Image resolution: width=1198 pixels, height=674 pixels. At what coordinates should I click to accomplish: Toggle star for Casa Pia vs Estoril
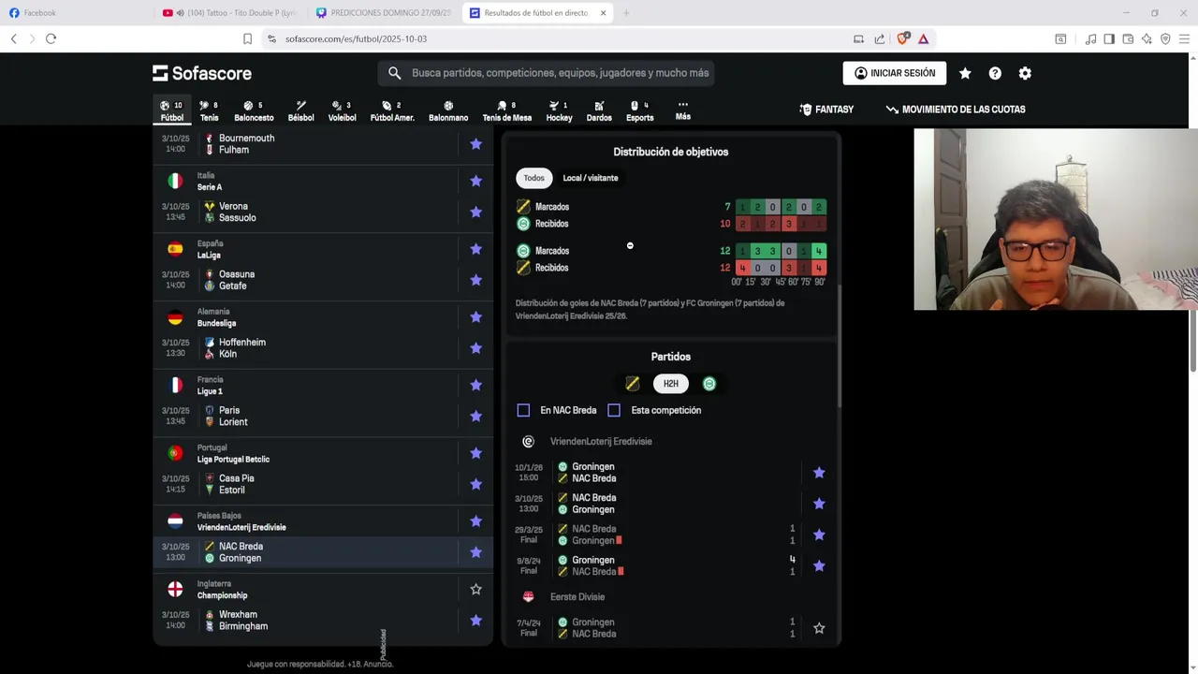pyautogui.click(x=475, y=484)
